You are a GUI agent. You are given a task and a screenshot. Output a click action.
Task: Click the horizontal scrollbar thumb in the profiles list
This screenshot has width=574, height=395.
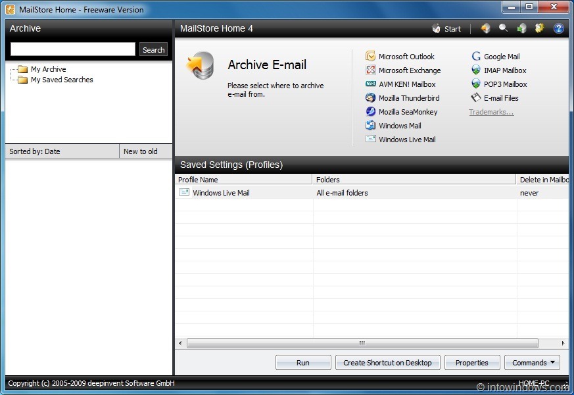[362, 344]
